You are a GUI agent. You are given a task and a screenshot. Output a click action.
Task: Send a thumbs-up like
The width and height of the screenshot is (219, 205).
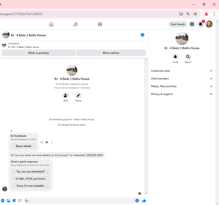[144, 201]
